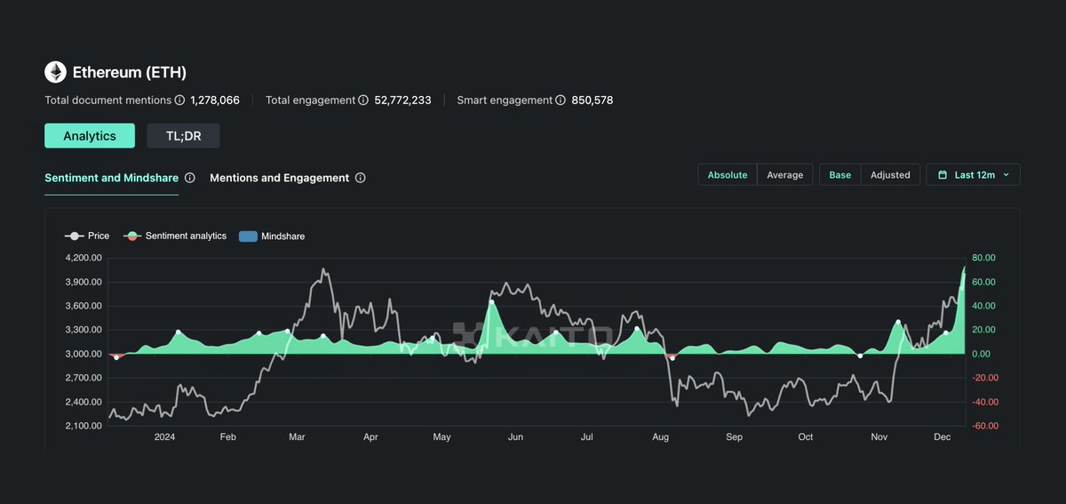The width and height of the screenshot is (1066, 504).
Task: Click the 3,300.00 price axis label
Action: click(x=84, y=330)
